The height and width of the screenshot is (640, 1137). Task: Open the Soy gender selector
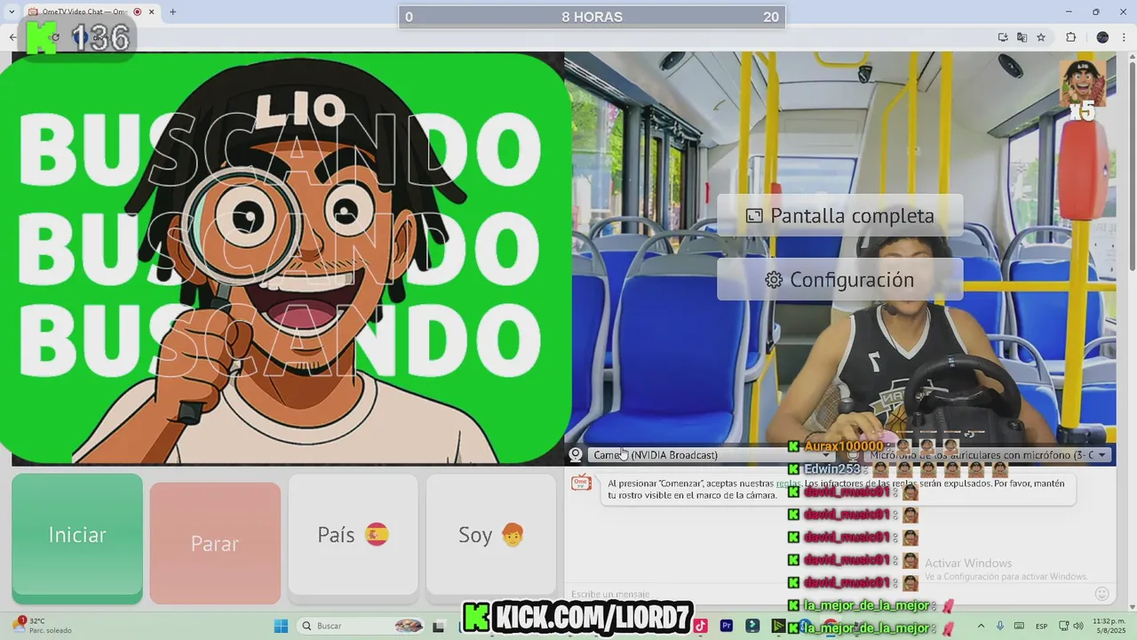[490, 535]
